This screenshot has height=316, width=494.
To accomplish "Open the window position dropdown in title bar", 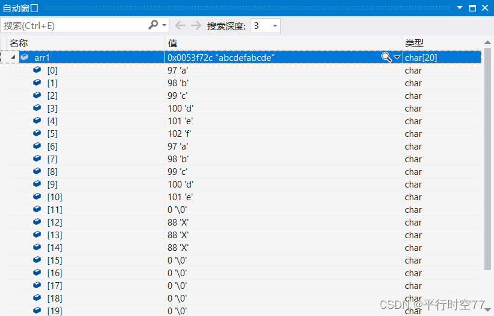I will [460, 8].
